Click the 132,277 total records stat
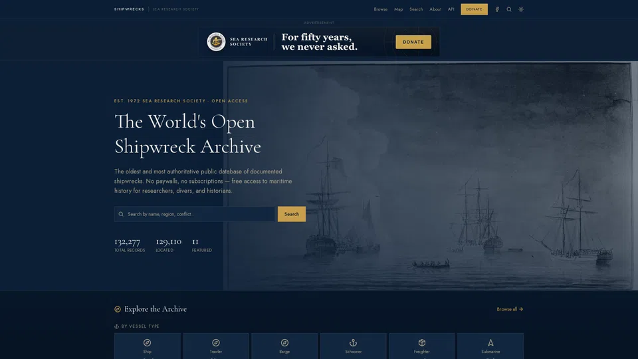The width and height of the screenshot is (638, 359). click(130, 245)
